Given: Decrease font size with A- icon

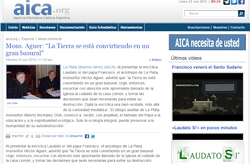Looking at the screenshot, I should pyautogui.click(x=32, y=136).
